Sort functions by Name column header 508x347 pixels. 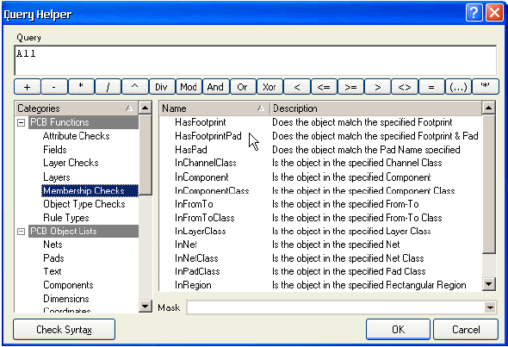pyautogui.click(x=214, y=108)
